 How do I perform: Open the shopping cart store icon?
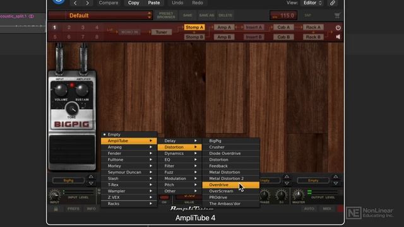337,15
